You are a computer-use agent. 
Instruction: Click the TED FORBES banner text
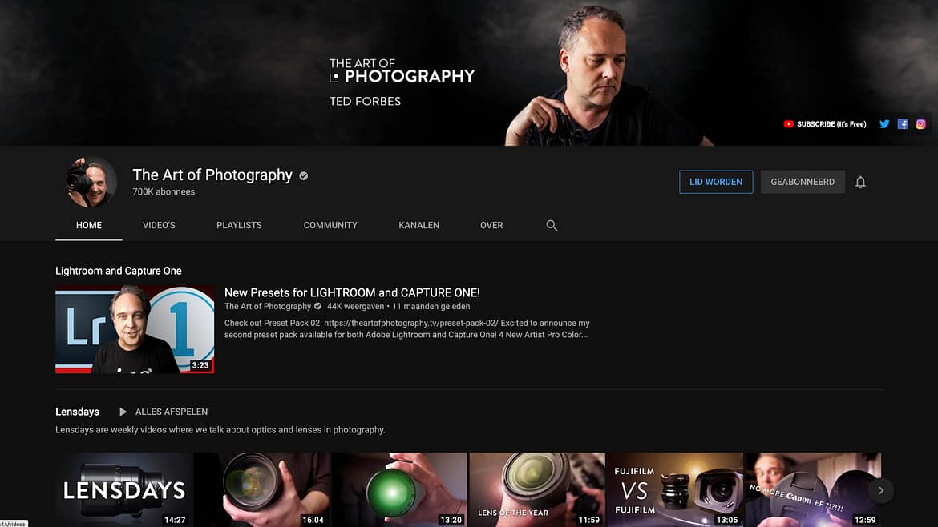365,102
